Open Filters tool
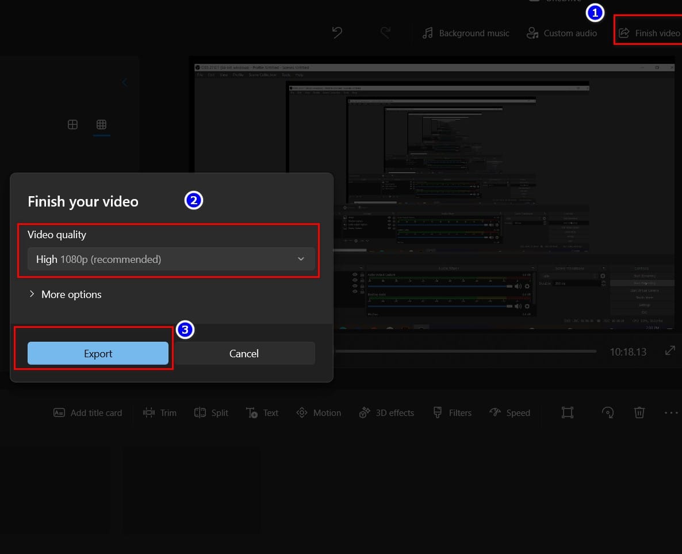The height and width of the screenshot is (554, 682). pyautogui.click(x=453, y=412)
